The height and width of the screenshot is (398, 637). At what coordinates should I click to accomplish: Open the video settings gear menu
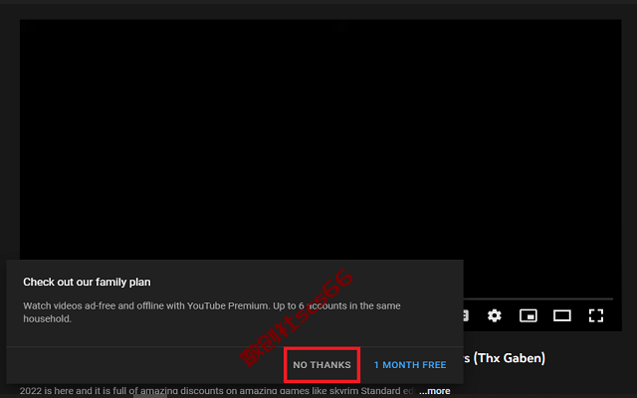[x=495, y=315]
